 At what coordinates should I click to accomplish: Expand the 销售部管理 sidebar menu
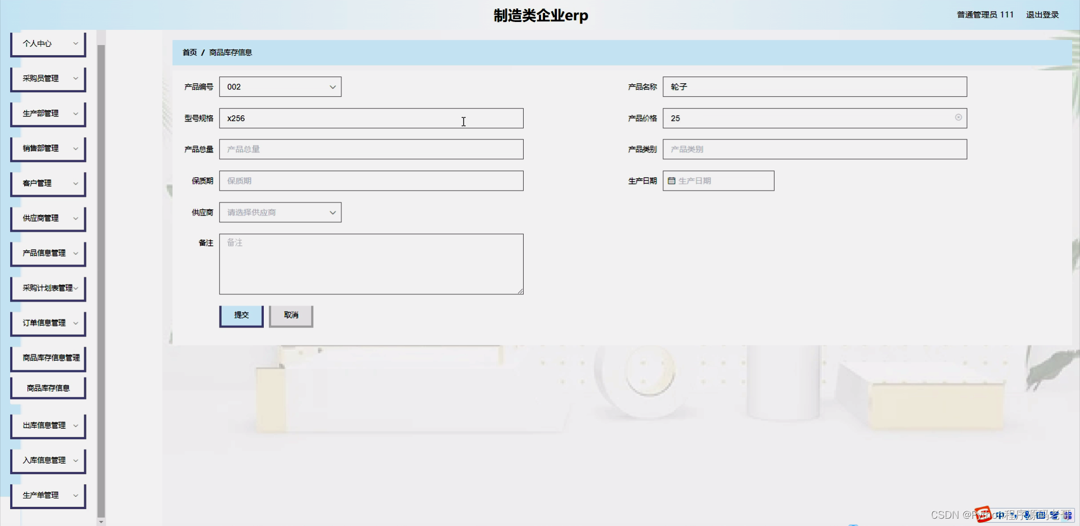48,149
